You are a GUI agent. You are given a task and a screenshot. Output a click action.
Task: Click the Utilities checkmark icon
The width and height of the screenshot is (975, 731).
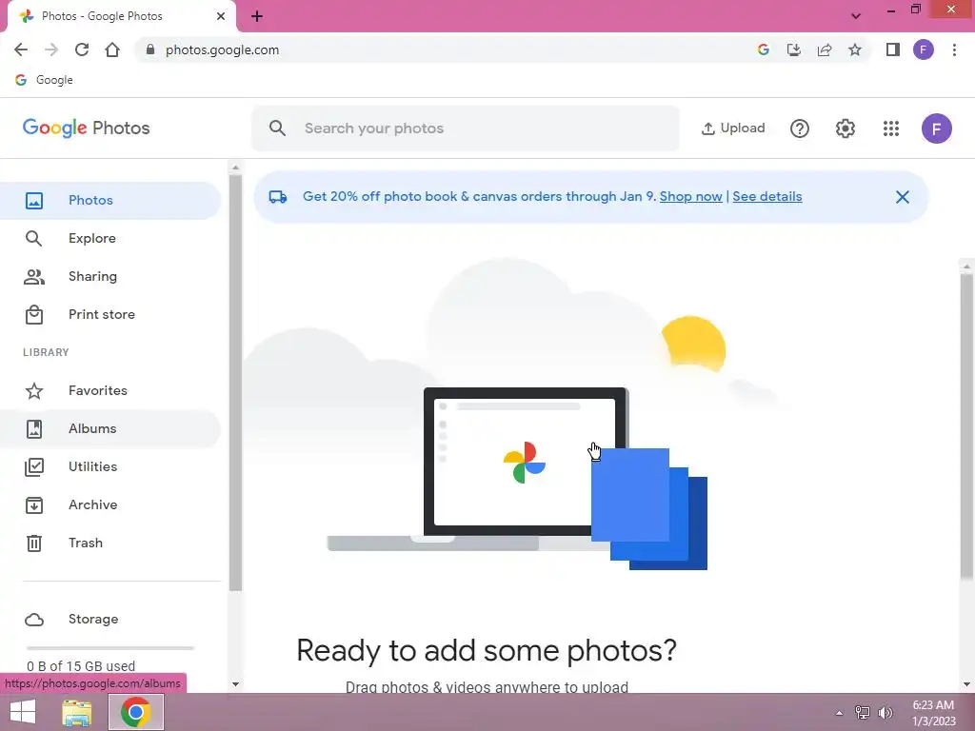[x=34, y=466]
